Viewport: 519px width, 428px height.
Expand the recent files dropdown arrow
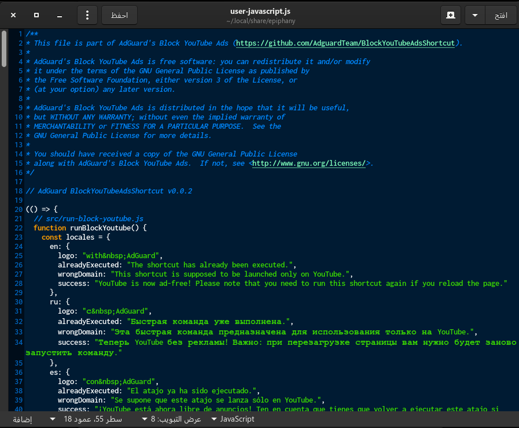[x=475, y=15]
